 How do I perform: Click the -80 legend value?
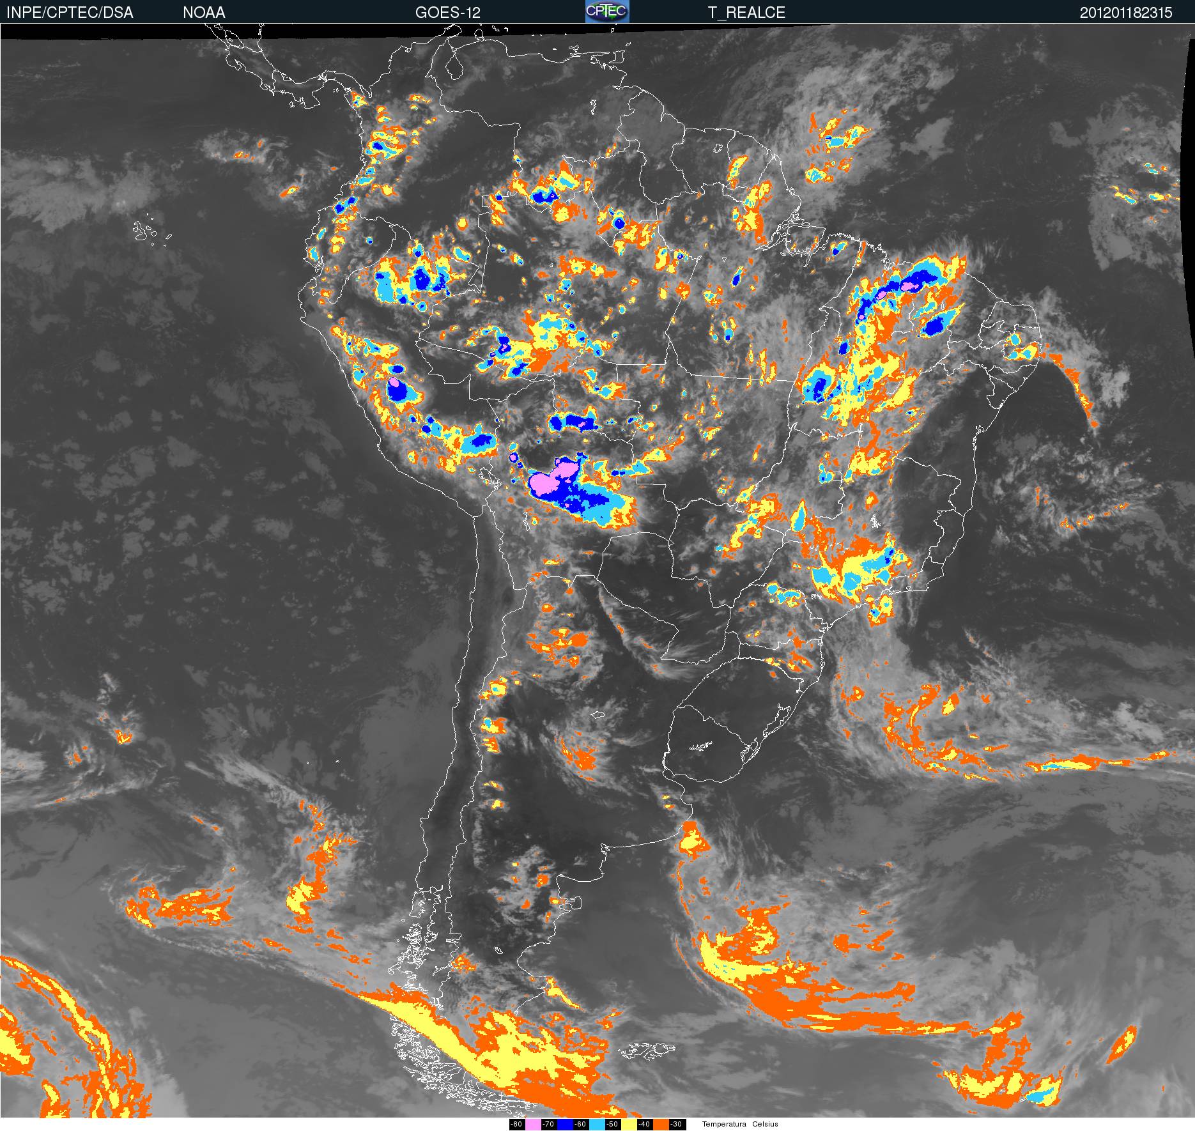click(x=516, y=1125)
